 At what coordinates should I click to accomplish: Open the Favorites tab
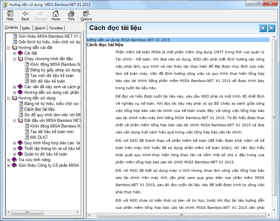click(56, 28)
